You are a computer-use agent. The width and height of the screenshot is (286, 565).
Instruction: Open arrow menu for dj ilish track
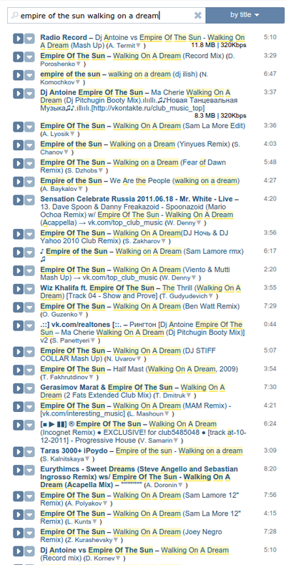click(29, 75)
